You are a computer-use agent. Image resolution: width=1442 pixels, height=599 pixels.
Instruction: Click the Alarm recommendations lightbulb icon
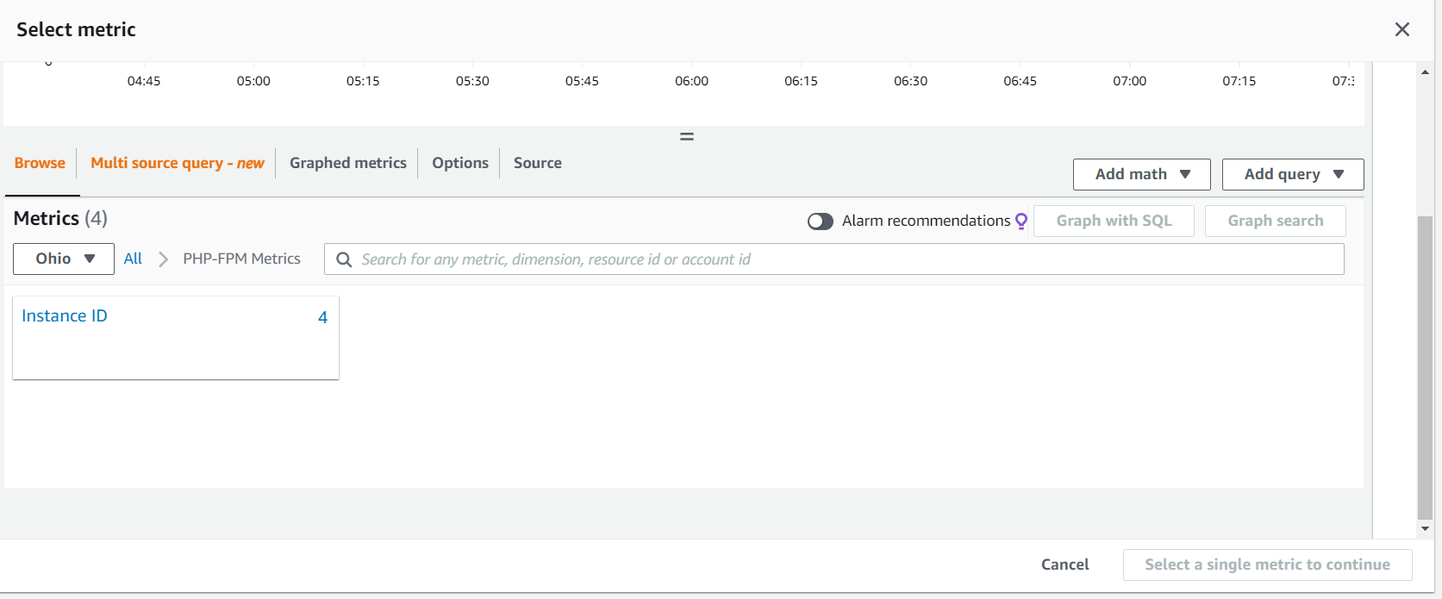coord(1021,221)
